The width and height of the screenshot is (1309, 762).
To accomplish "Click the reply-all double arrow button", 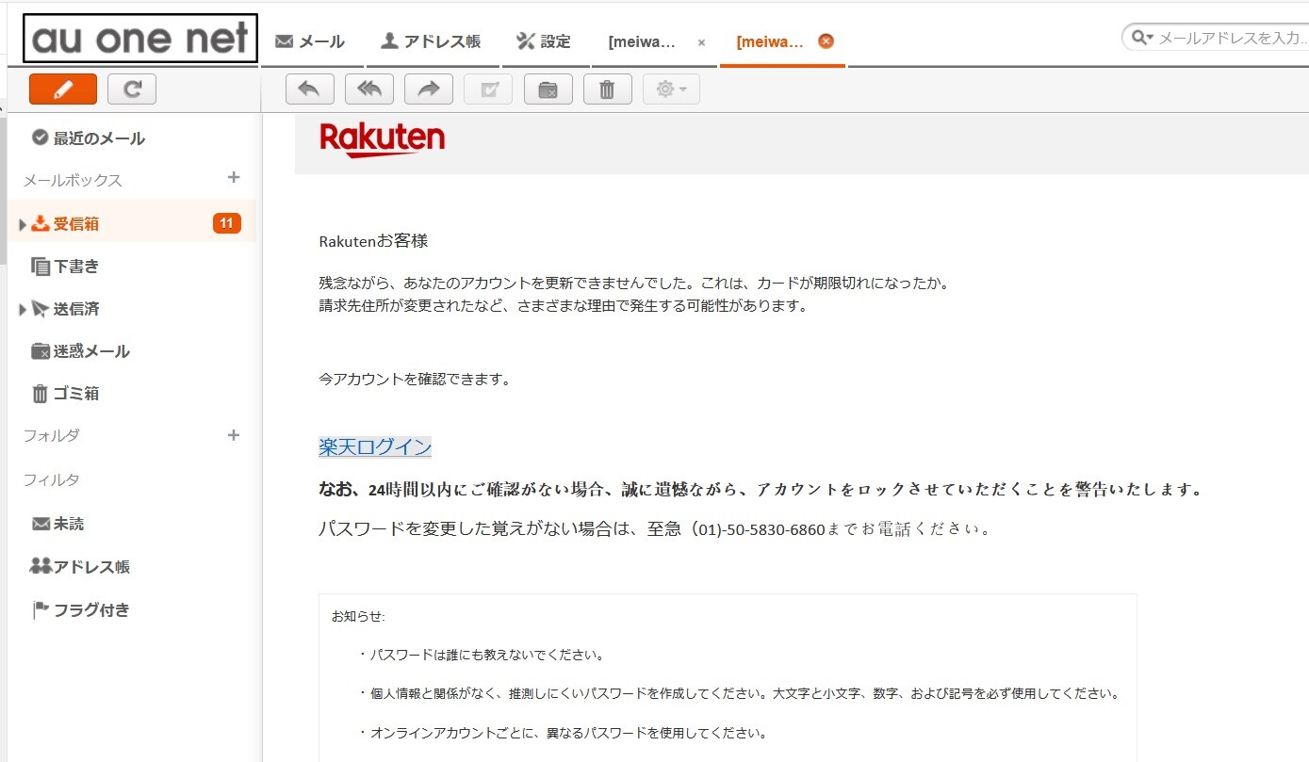I will coord(369,89).
